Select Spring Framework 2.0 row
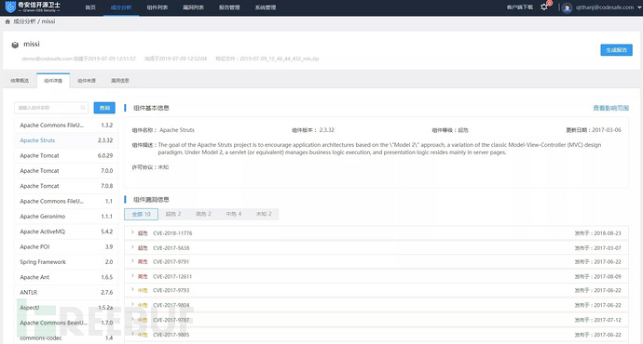This screenshot has width=643, height=344. point(66,262)
